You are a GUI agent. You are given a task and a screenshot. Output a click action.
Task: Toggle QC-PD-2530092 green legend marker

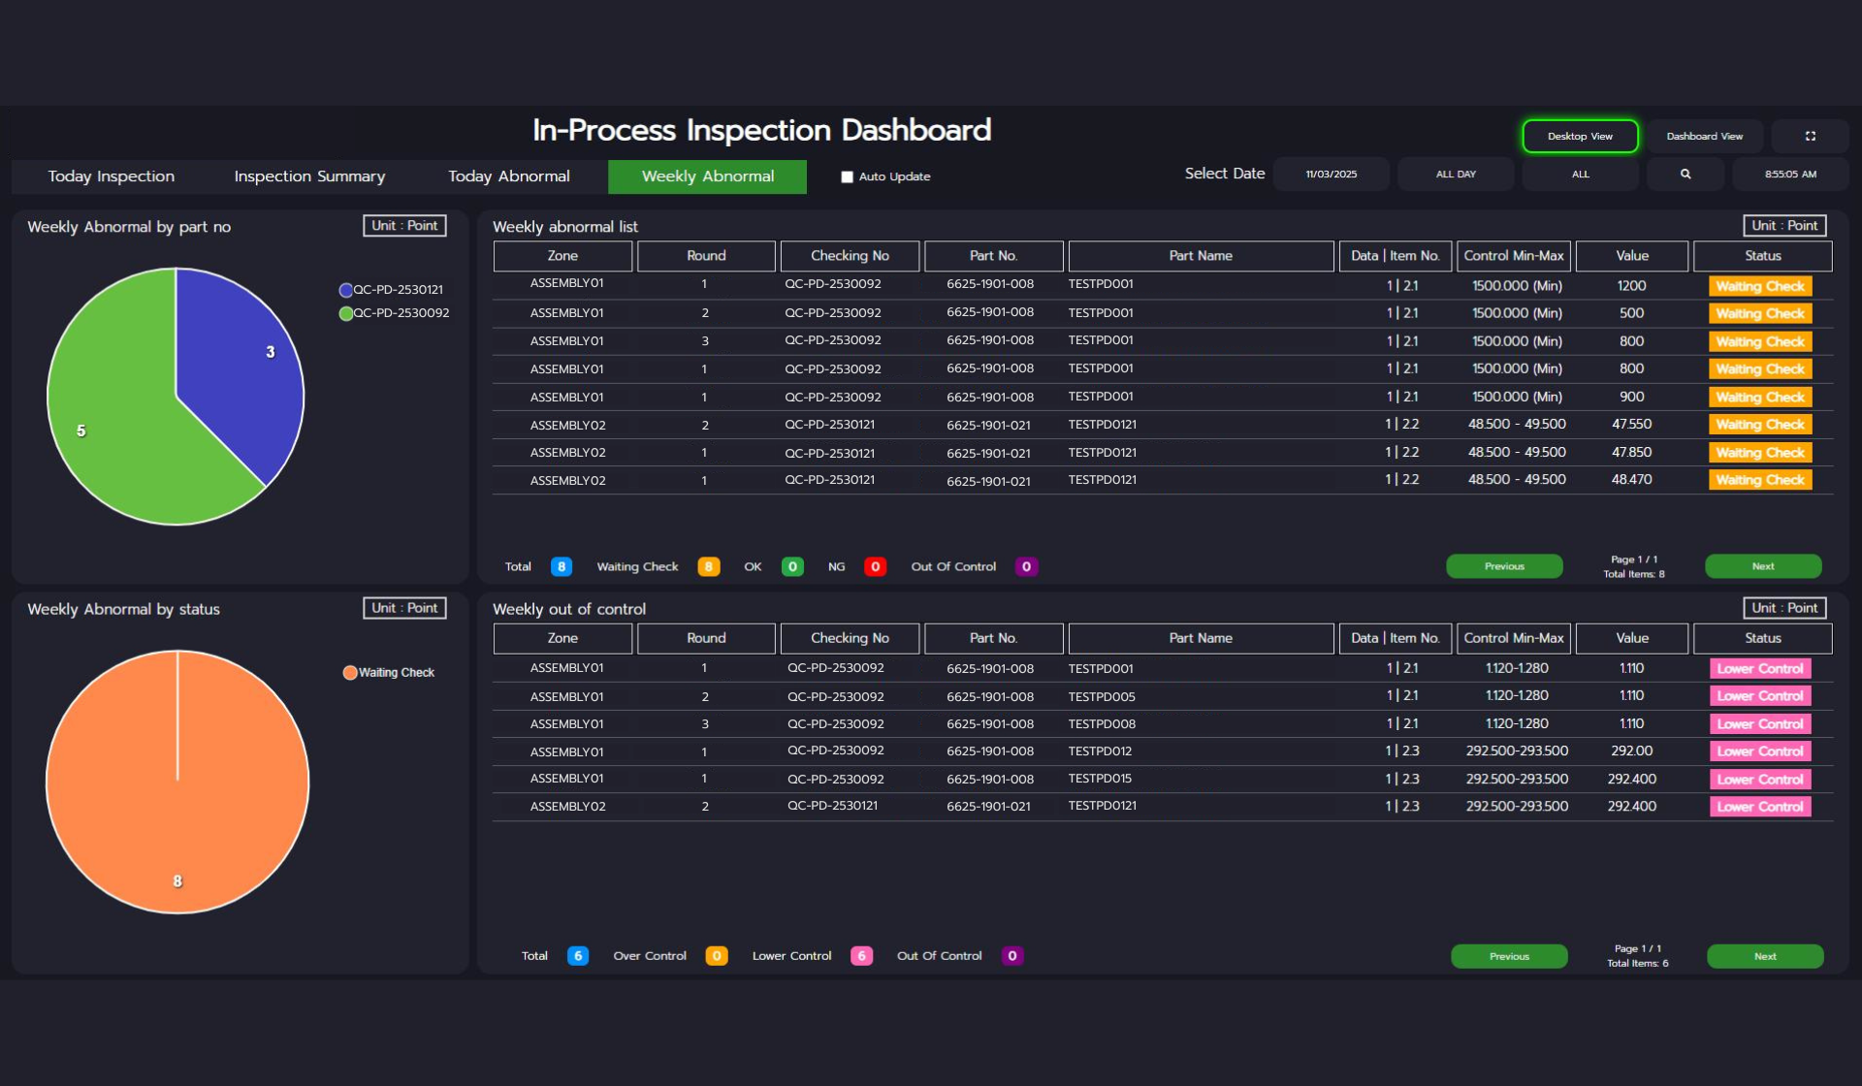pyautogui.click(x=345, y=313)
